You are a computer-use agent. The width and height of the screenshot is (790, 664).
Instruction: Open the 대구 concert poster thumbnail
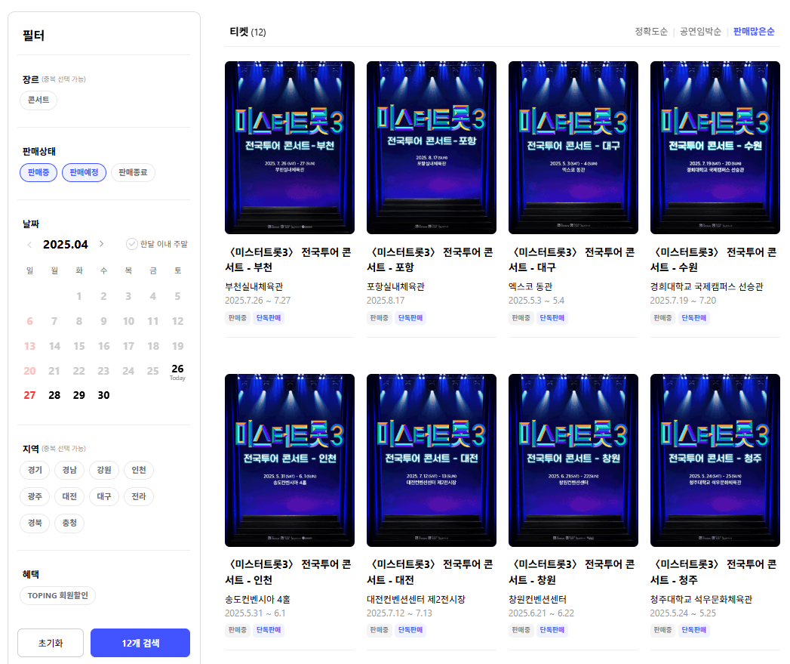tap(573, 148)
